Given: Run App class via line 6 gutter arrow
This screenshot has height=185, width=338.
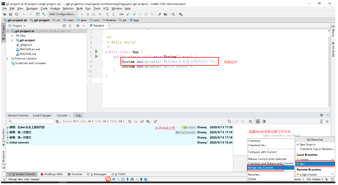Looking at the screenshot, I should pyautogui.click(x=97, y=51).
